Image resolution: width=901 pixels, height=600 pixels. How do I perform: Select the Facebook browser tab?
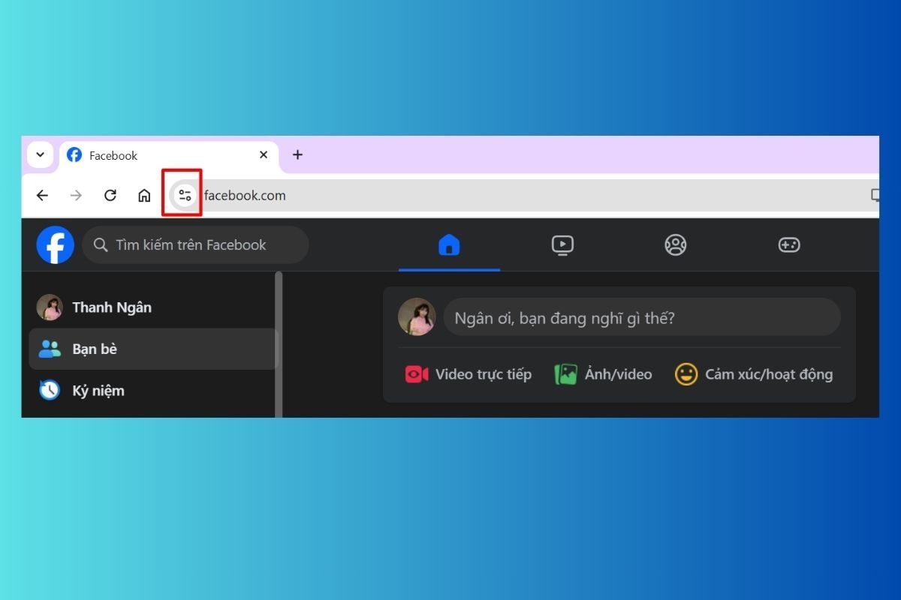click(168, 155)
